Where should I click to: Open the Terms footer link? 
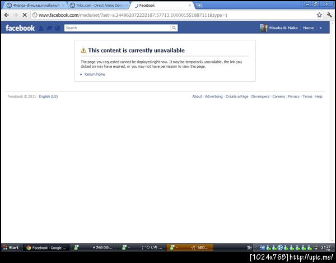[x=307, y=96]
